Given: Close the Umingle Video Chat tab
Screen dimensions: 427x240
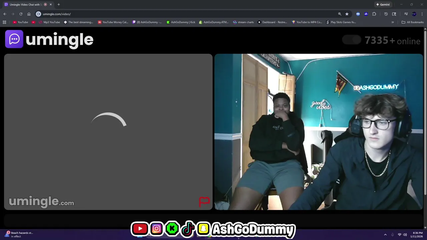Looking at the screenshot, I should [x=51, y=4].
